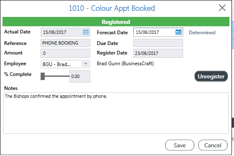This screenshot has width=234, height=156.
Task: Close the Colour Appt Booked dialog
Action: point(222,8)
